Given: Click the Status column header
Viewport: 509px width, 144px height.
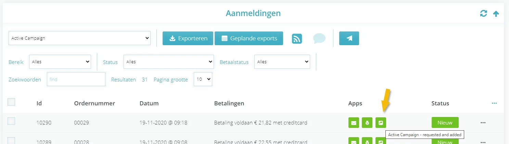Looking at the screenshot, I should [x=440, y=103].
